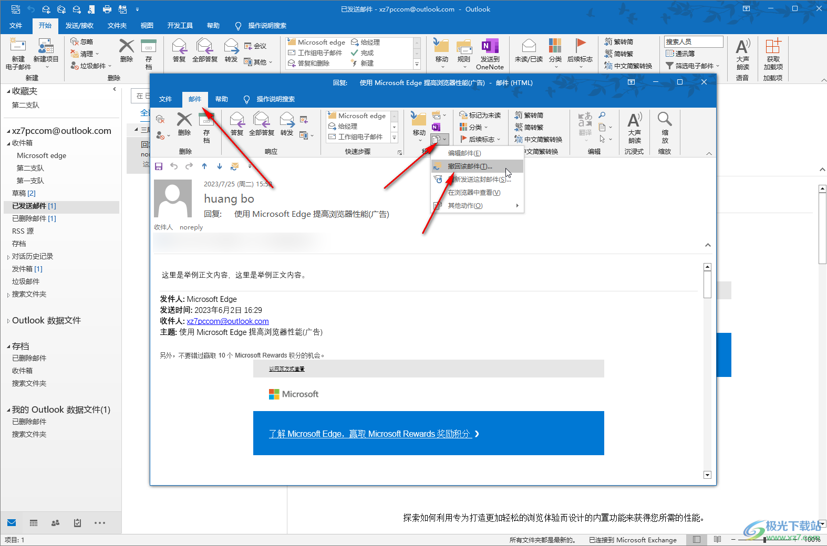Click the 操作说明搜索 box in the message window
The image size is (827, 546).
point(275,99)
